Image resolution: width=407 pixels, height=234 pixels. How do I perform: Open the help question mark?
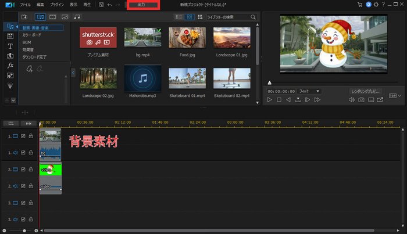point(383,5)
